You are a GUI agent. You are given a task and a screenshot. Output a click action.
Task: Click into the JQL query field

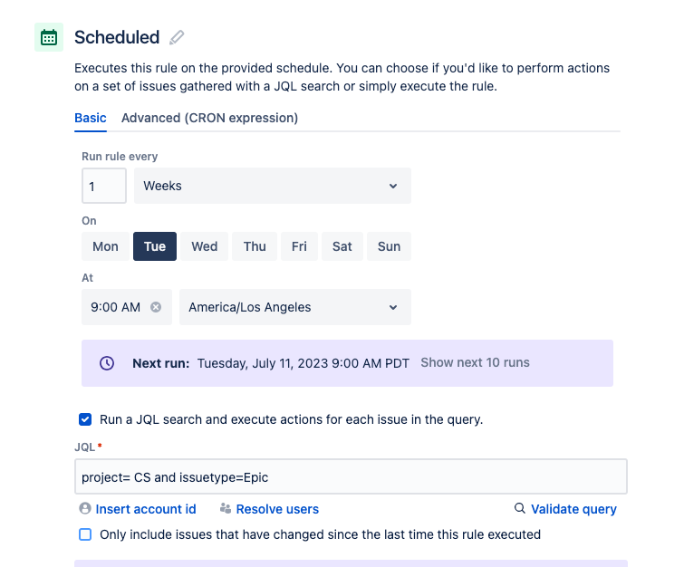351,476
